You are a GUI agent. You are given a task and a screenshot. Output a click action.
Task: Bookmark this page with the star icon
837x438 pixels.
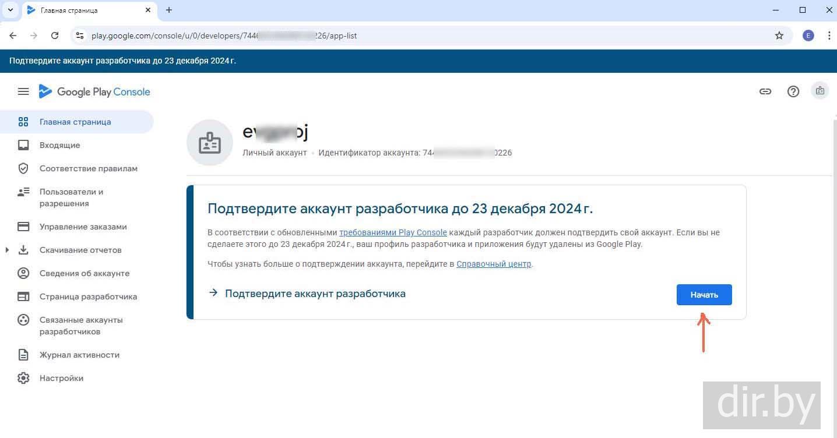tap(779, 36)
